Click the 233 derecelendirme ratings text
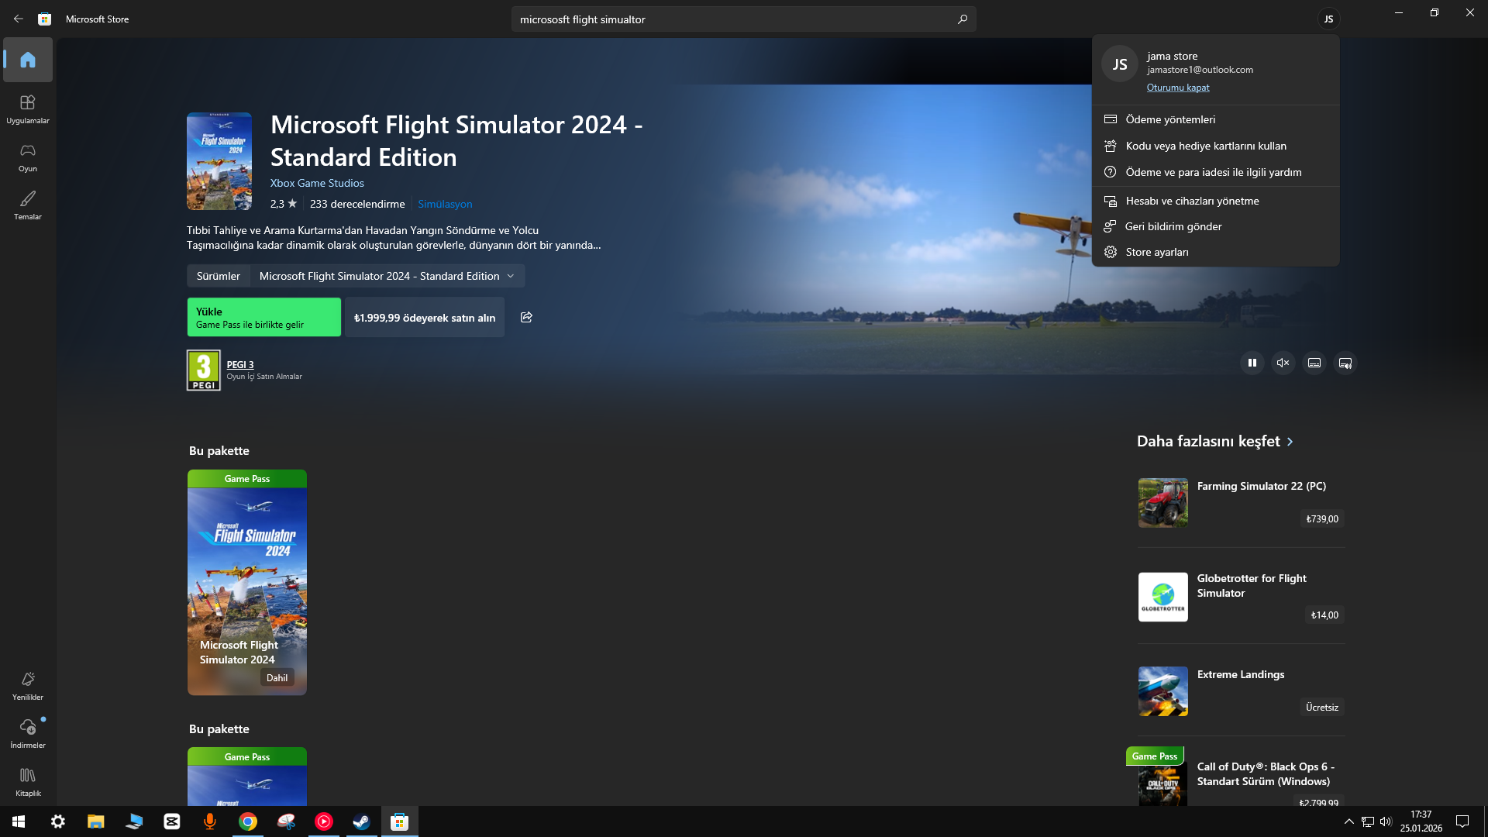The image size is (1488, 837). tap(357, 204)
